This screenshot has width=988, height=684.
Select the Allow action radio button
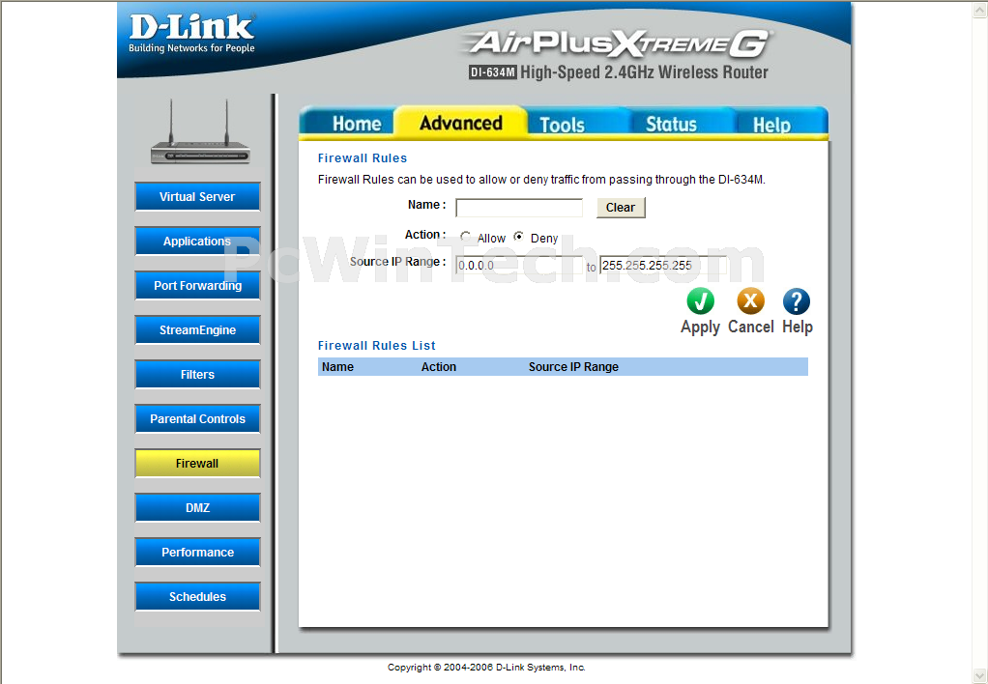click(x=466, y=237)
